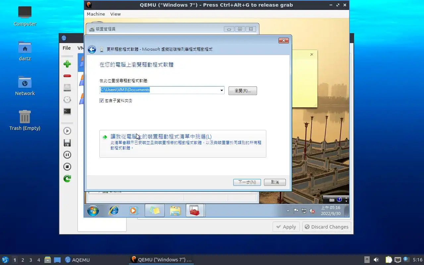Stop the VM in AQEMU toolbar

point(67,167)
